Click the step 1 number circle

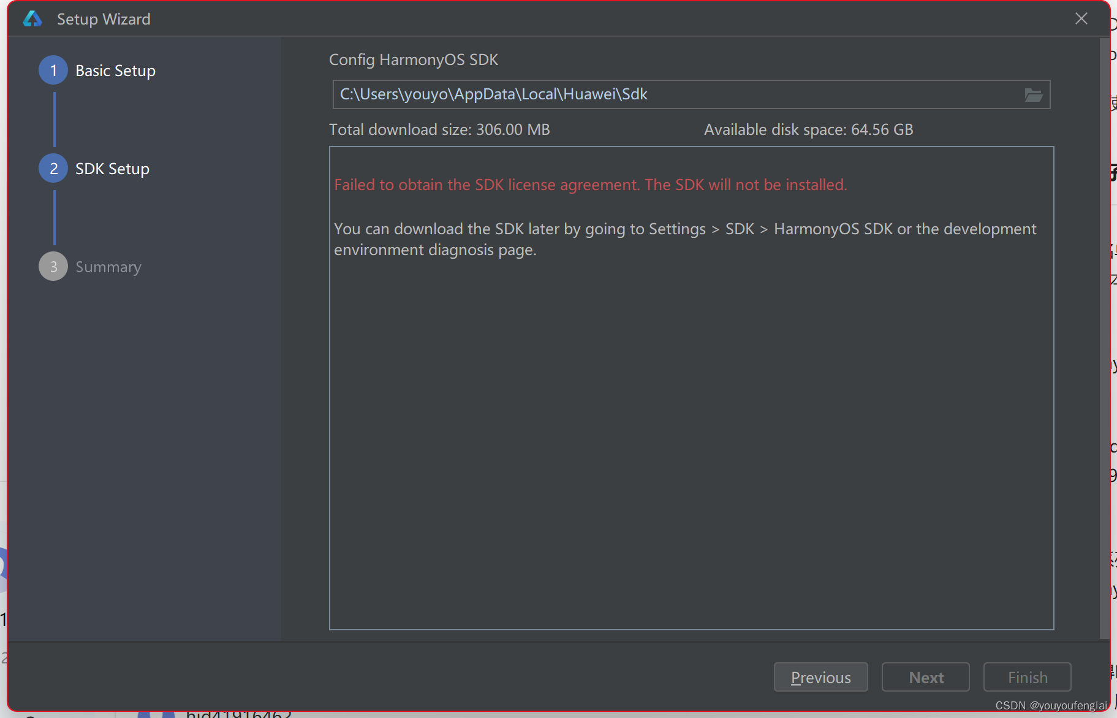coord(53,71)
